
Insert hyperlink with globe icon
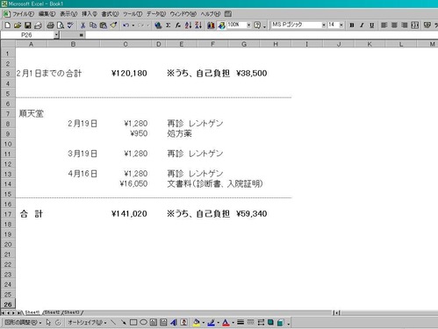158,25
